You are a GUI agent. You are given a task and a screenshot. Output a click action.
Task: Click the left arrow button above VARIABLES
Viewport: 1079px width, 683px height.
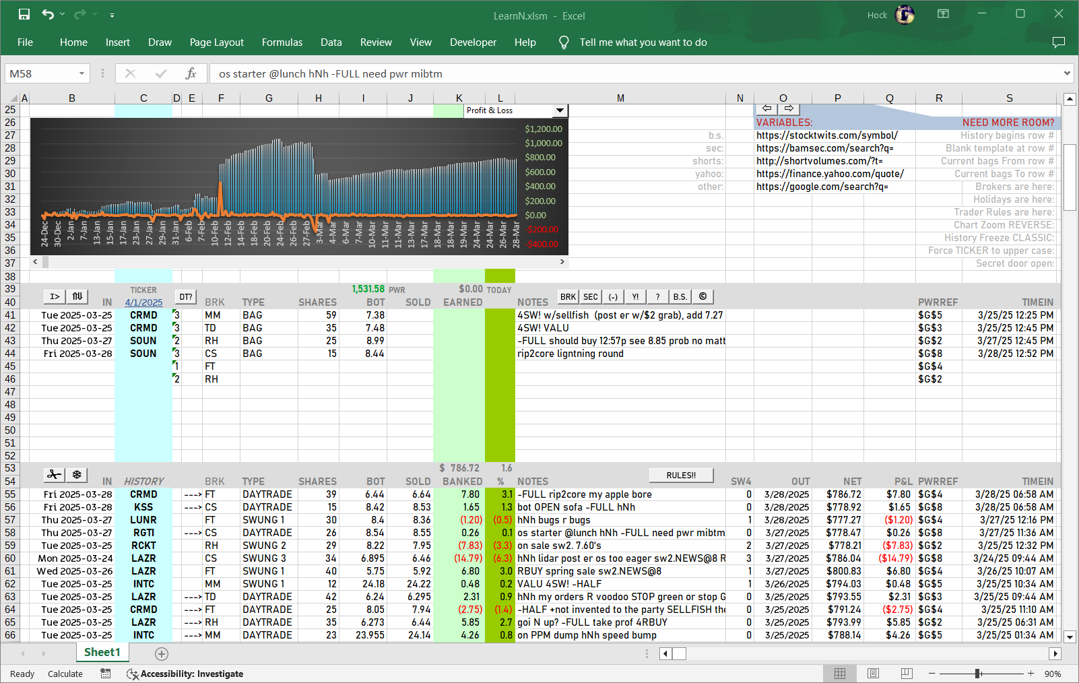766,108
